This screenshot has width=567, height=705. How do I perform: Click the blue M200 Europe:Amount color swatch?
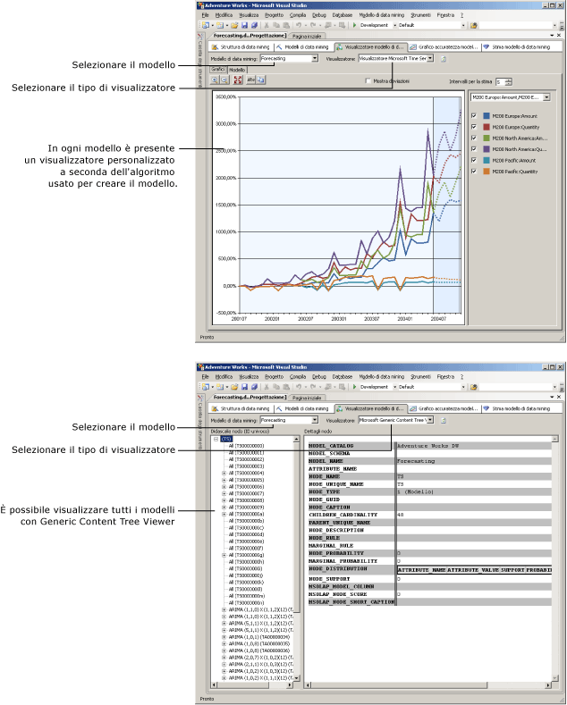[x=486, y=115]
